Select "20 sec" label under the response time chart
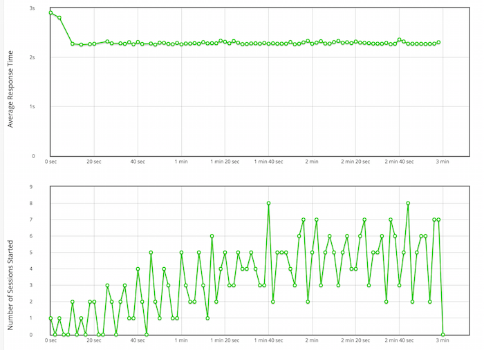 click(x=94, y=162)
